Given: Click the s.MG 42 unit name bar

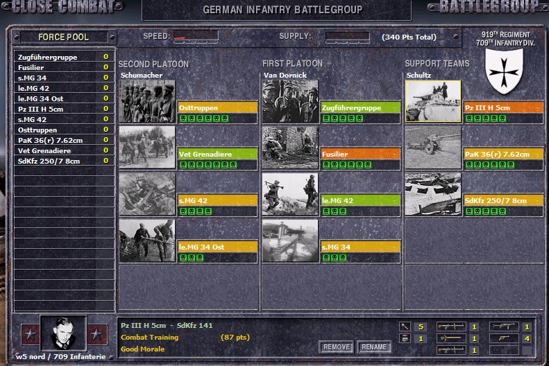Looking at the screenshot, I should click(218, 200).
